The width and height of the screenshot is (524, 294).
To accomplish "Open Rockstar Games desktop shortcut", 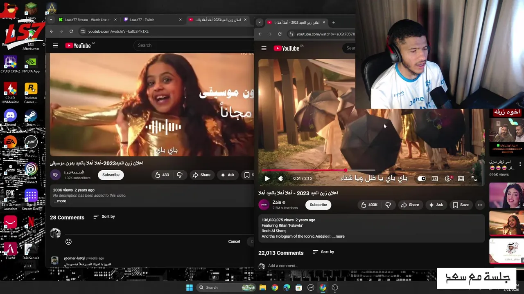I will (31, 93).
